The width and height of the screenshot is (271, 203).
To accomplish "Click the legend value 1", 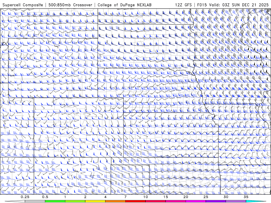I will click(65, 197).
